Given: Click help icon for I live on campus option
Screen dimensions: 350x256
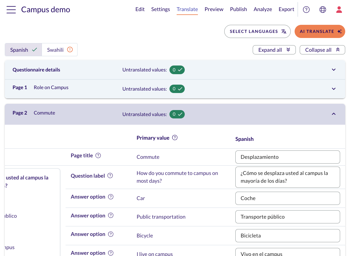Looking at the screenshot, I should [110, 253].
